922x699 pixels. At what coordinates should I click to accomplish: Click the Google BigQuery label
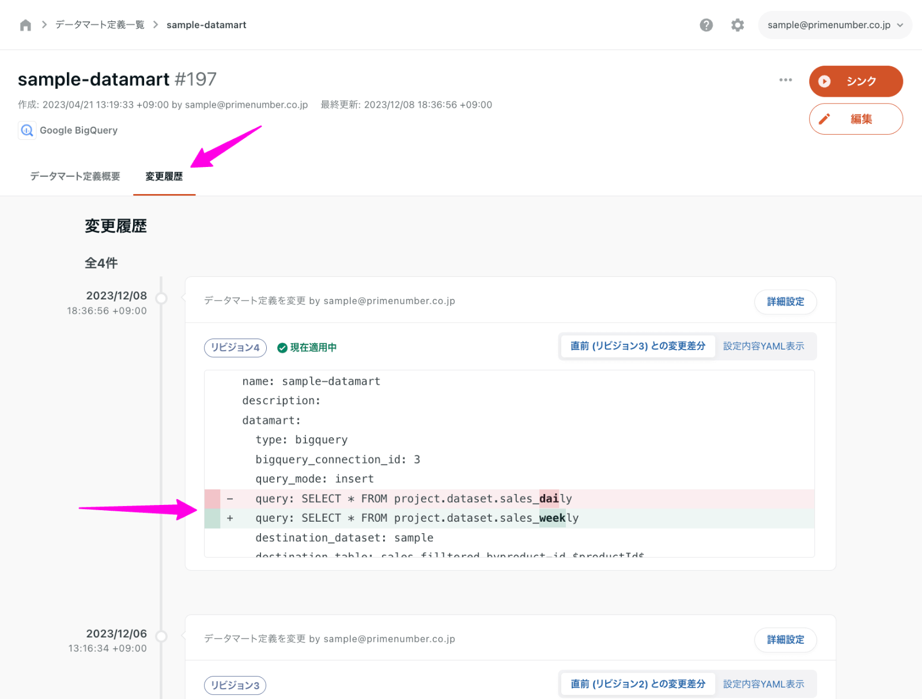pyautogui.click(x=78, y=130)
